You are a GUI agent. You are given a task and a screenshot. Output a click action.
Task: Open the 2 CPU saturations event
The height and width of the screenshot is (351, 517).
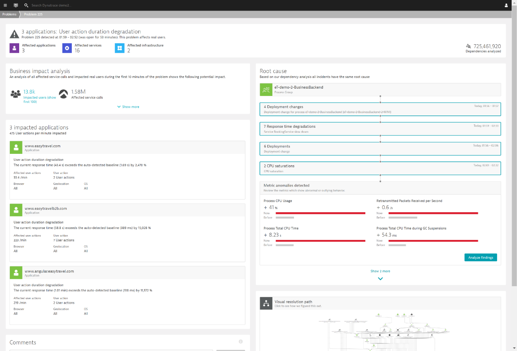[x=380, y=168]
